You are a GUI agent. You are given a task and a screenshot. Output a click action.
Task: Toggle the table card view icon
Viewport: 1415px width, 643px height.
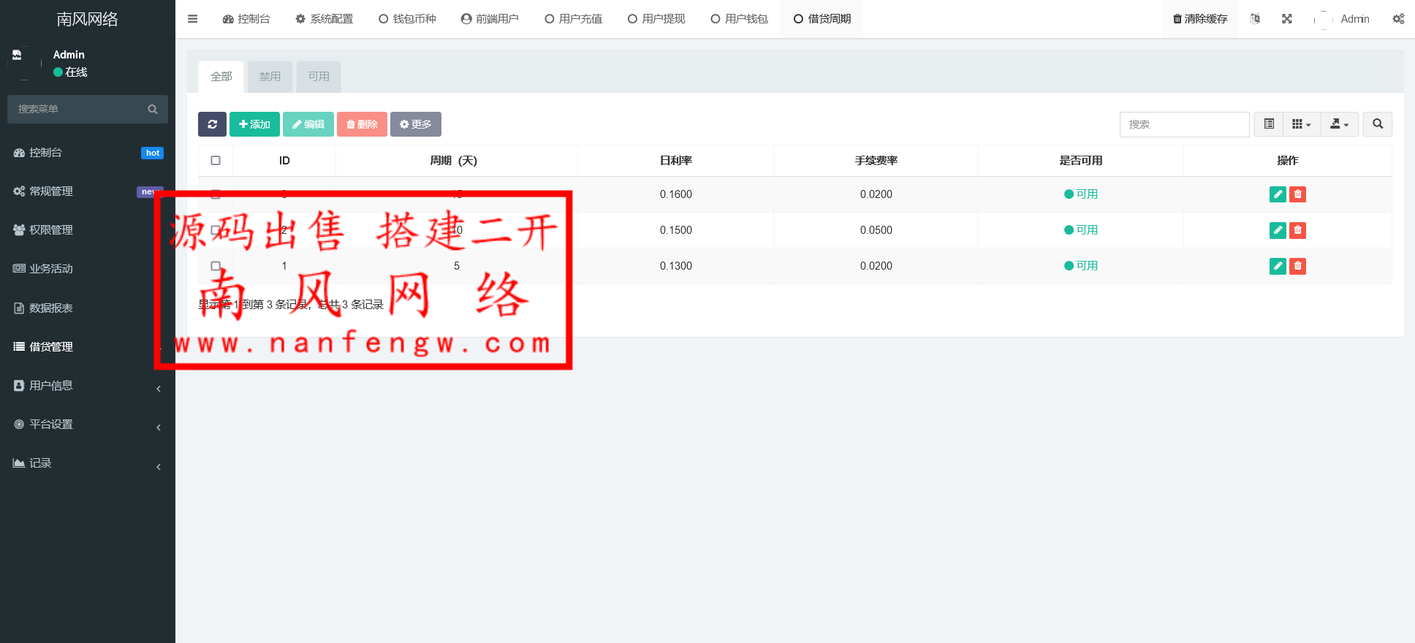click(1269, 124)
